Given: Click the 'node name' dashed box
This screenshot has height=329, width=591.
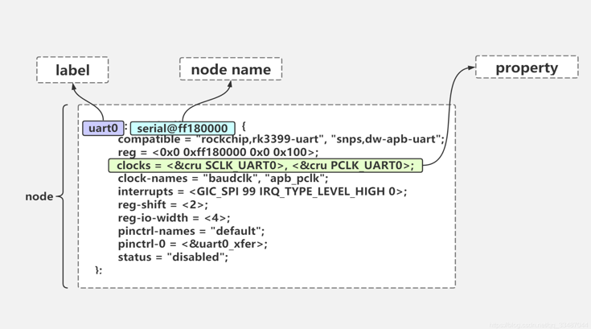Looking at the screenshot, I should (231, 69).
